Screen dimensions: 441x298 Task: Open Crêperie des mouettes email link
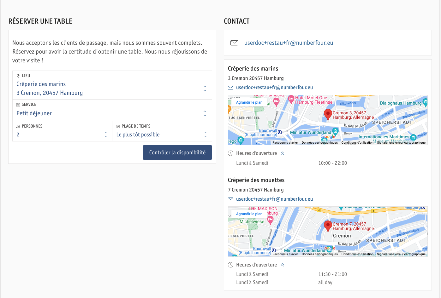[274, 199]
